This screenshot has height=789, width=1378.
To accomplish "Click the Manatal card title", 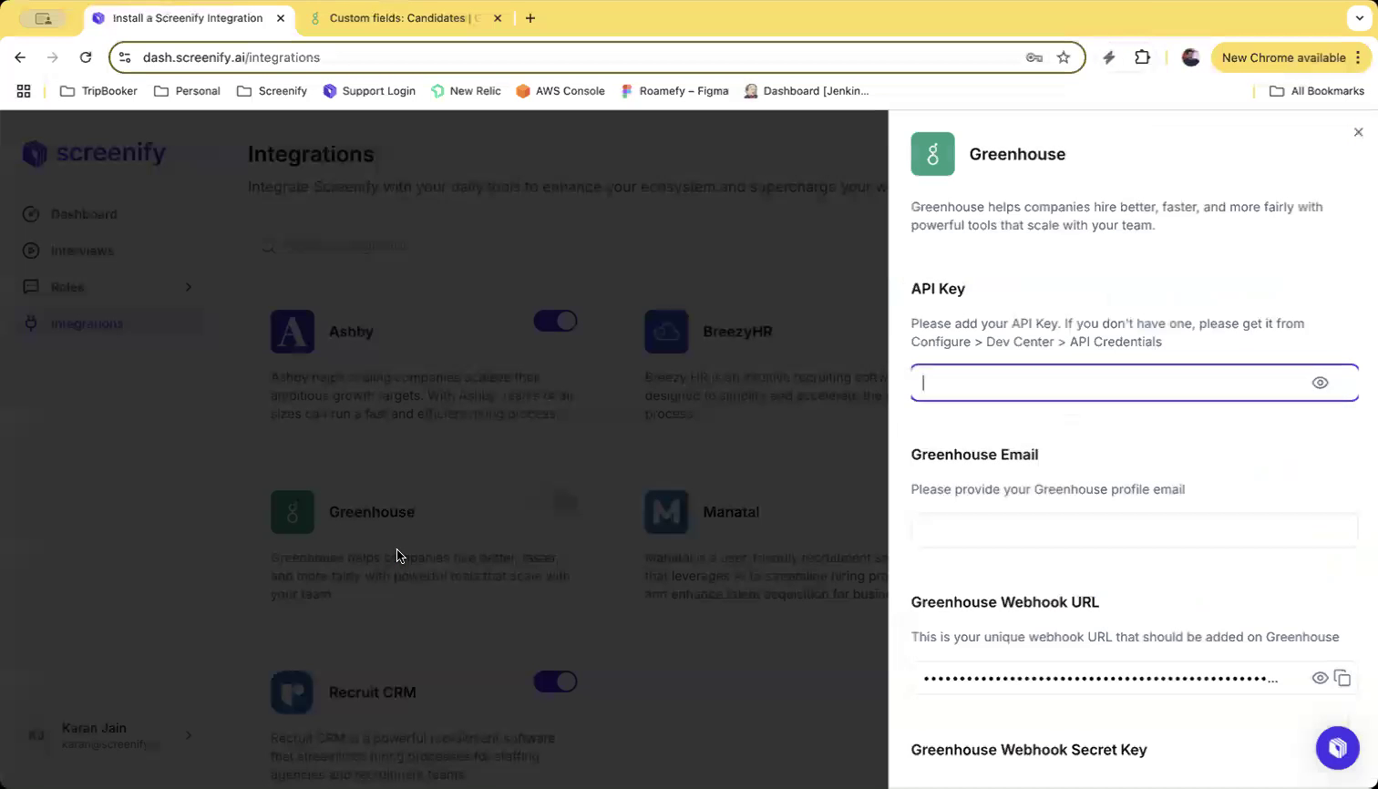I will [731, 512].
